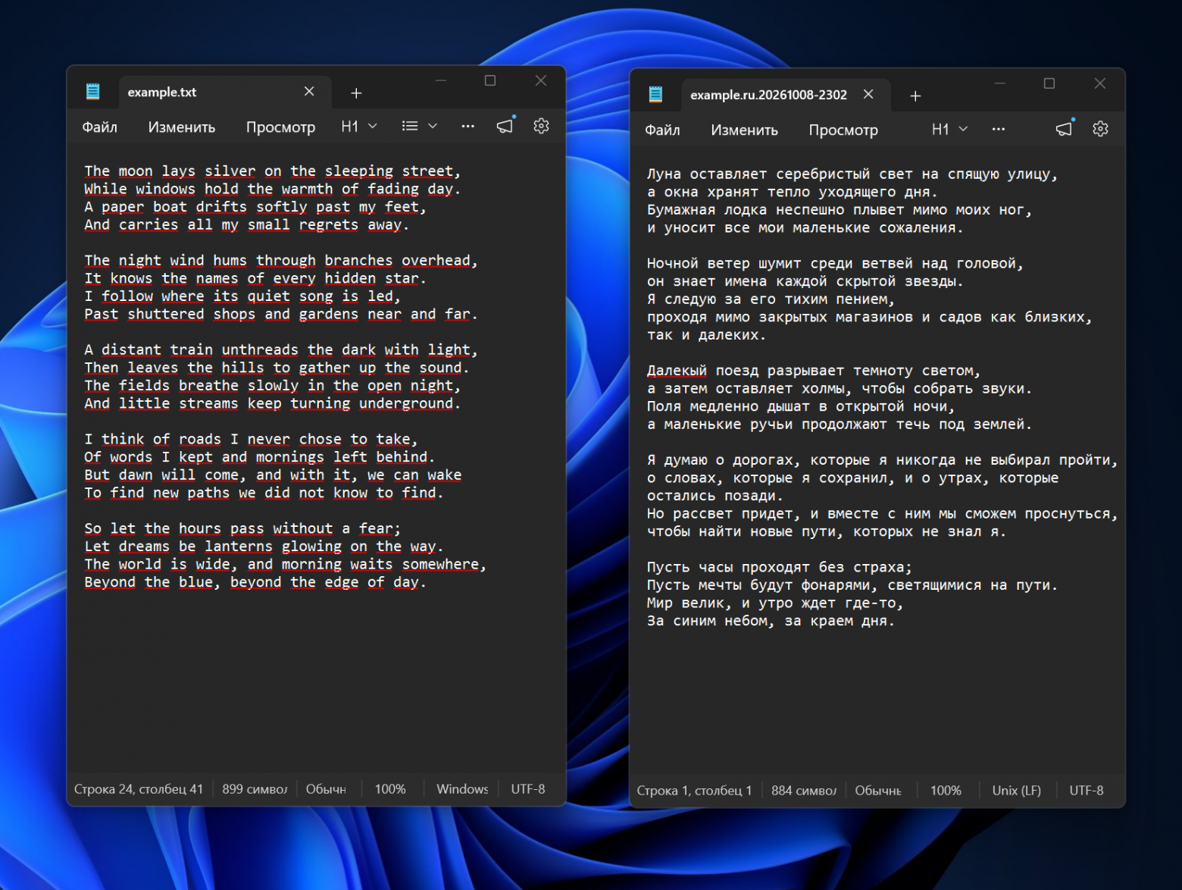Open list style dropdown in example.txt window
Screen dimensions: 1182x890
click(x=419, y=127)
